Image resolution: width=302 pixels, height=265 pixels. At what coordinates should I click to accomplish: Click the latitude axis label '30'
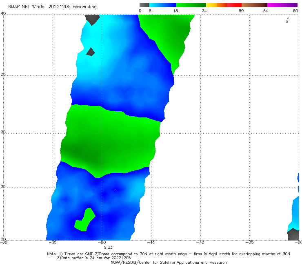3,132
